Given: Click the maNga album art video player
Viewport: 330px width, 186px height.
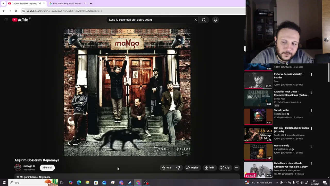Looking at the screenshot, I should click(127, 92).
